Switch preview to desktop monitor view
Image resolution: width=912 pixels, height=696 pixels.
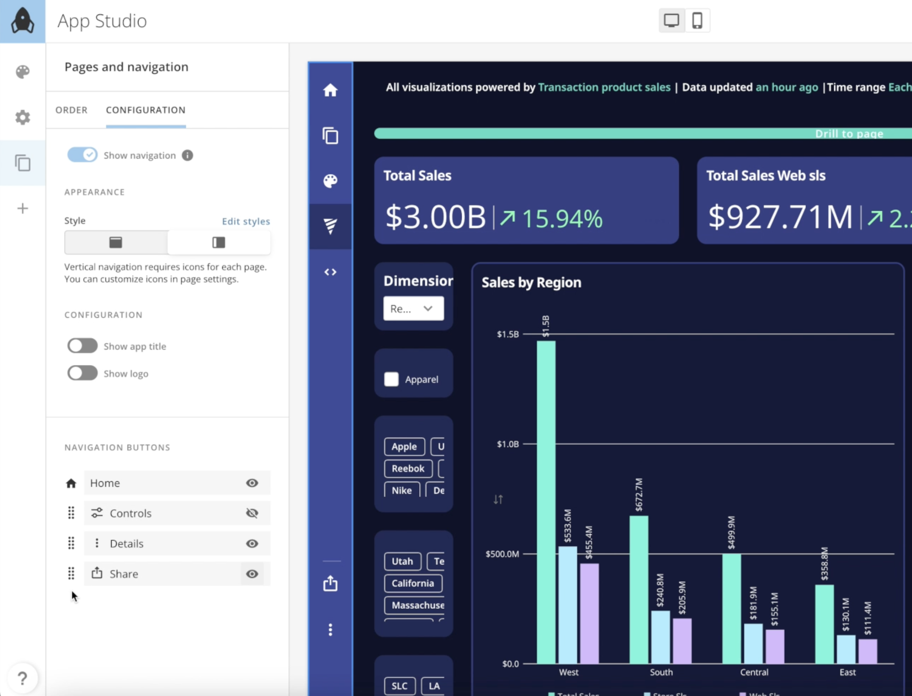[x=671, y=21]
